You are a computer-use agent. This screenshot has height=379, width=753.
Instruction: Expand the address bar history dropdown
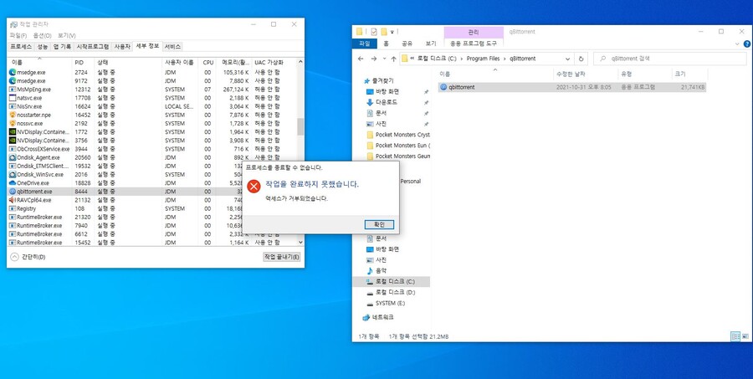point(569,59)
